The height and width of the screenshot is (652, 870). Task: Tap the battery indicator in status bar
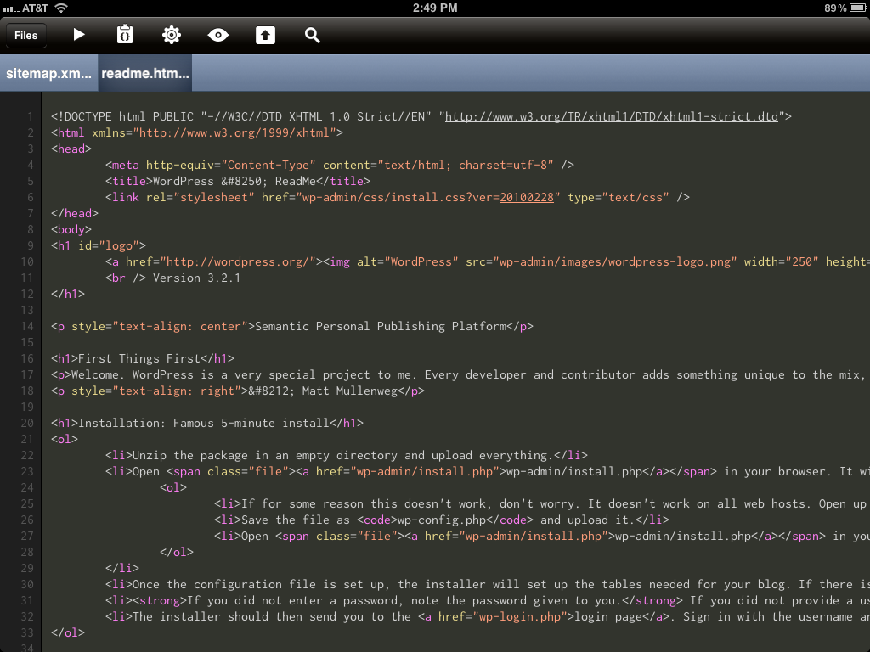857,8
